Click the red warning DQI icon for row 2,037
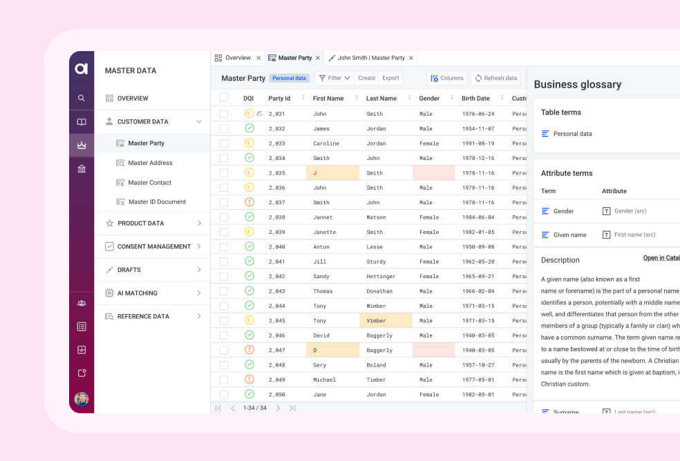This screenshot has height=461, width=680. point(249,202)
